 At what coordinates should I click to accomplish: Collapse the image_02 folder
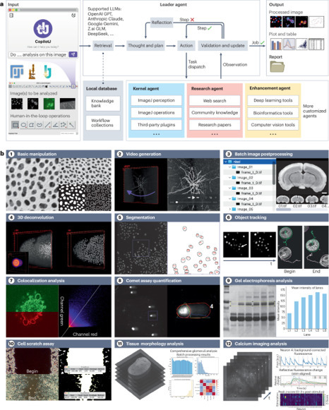[x=230, y=178]
